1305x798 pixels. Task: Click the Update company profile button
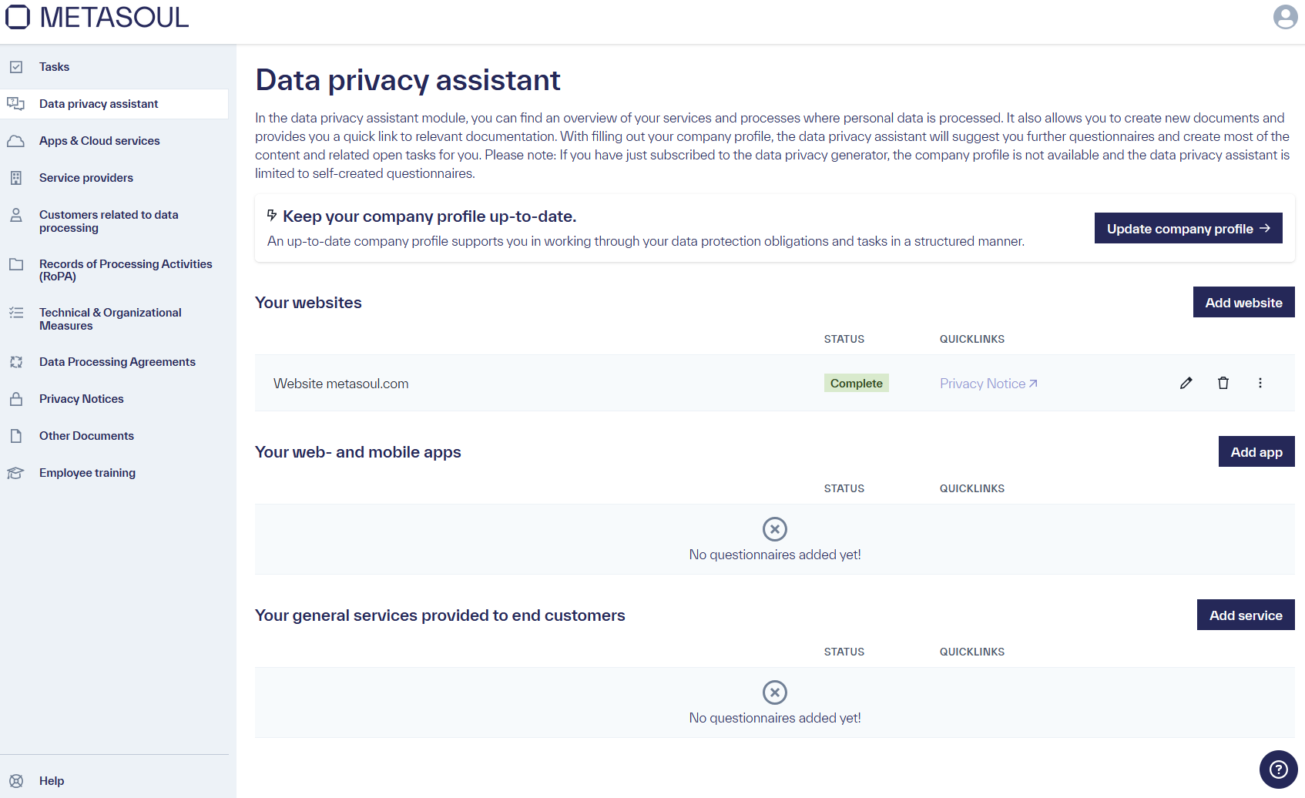tap(1188, 228)
